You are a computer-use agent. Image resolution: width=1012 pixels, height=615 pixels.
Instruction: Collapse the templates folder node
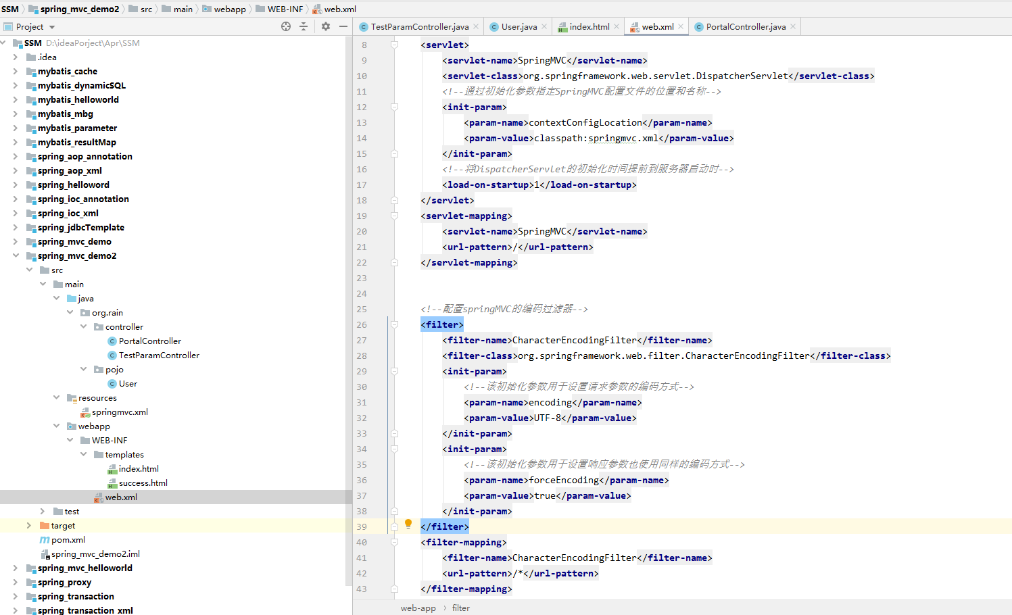click(x=84, y=454)
